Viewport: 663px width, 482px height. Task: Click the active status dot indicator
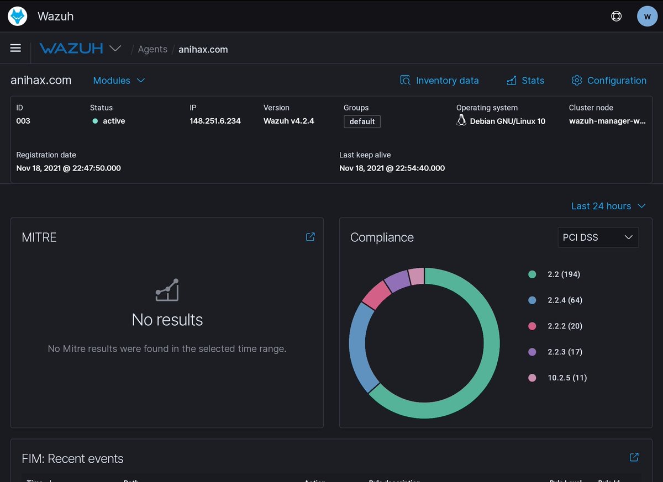[95, 121]
